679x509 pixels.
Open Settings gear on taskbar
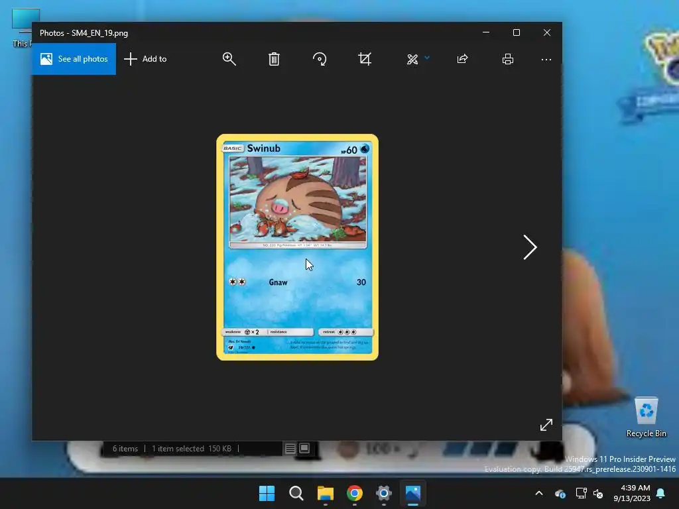384,493
